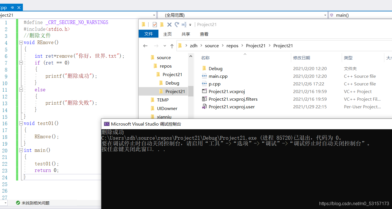The width and height of the screenshot is (392, 209).
Task: Click the Per-User Project type cell
Action: coord(362,107)
